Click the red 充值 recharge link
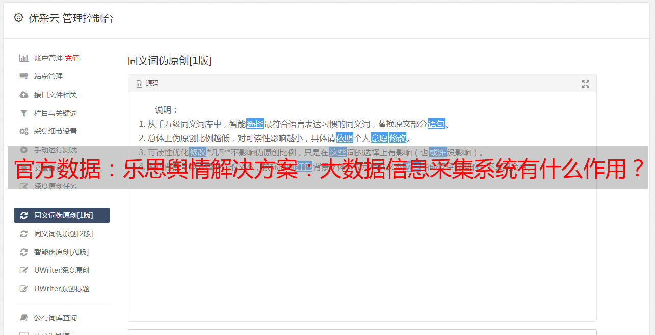The height and width of the screenshot is (335, 655). coord(72,58)
